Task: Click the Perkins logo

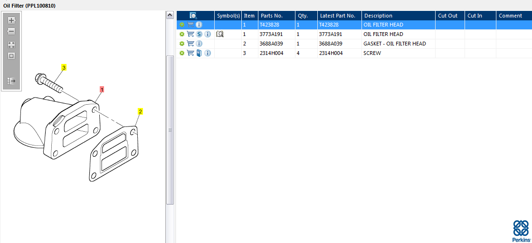Action: click(521, 231)
